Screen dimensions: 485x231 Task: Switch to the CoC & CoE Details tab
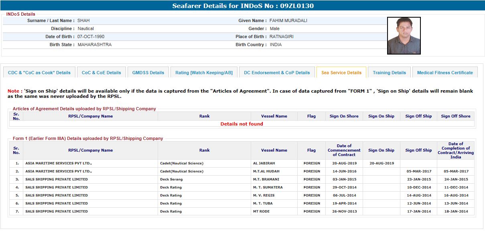[x=101, y=73]
